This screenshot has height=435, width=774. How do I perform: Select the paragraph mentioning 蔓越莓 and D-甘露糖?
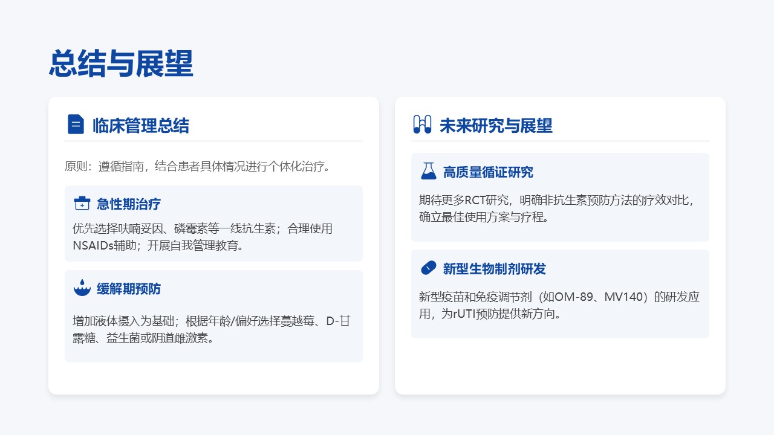click(211, 329)
